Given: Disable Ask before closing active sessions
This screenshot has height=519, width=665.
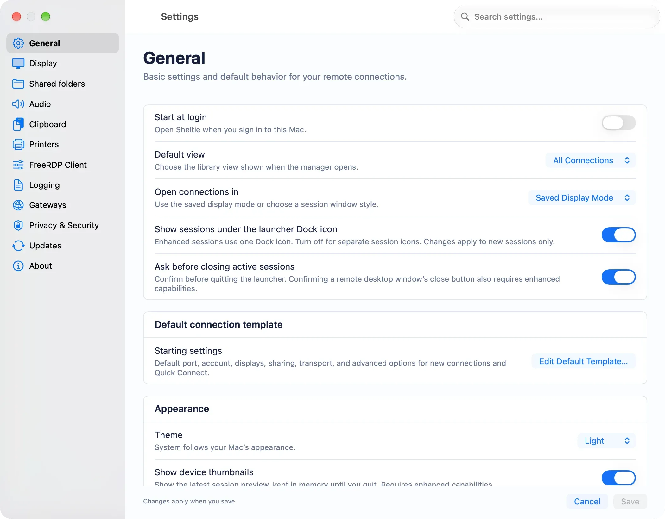Looking at the screenshot, I should click(618, 277).
